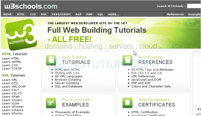Open the PHP navigation tab

89,14
